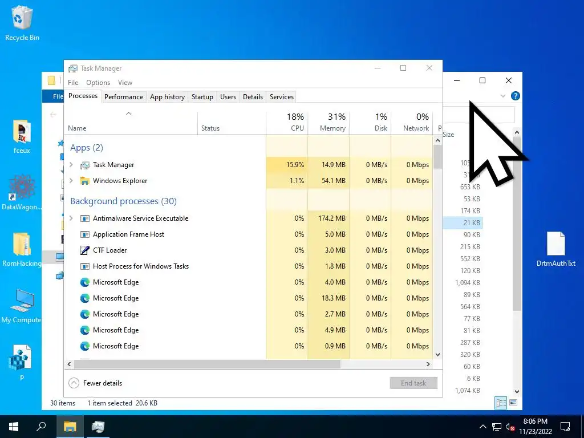
Task: Open the Windows Start menu
Action: click(14, 427)
